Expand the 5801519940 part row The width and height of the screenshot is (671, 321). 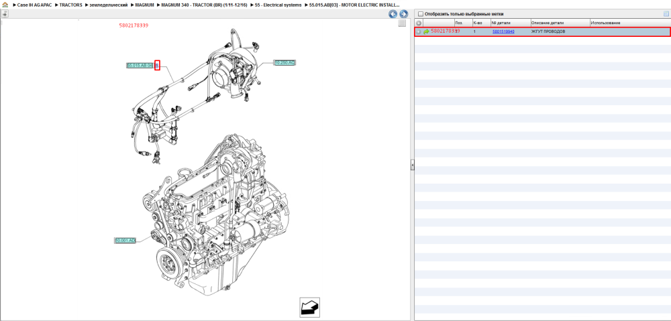pos(419,31)
